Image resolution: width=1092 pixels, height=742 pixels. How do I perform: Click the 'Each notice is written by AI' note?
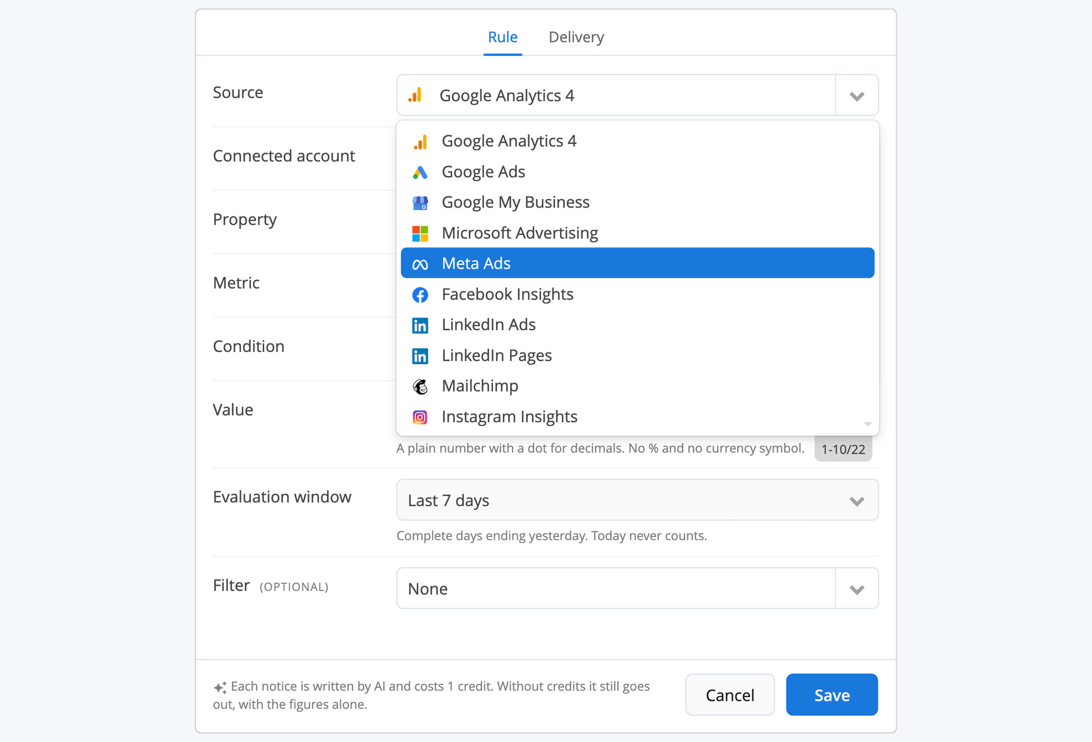(432, 695)
